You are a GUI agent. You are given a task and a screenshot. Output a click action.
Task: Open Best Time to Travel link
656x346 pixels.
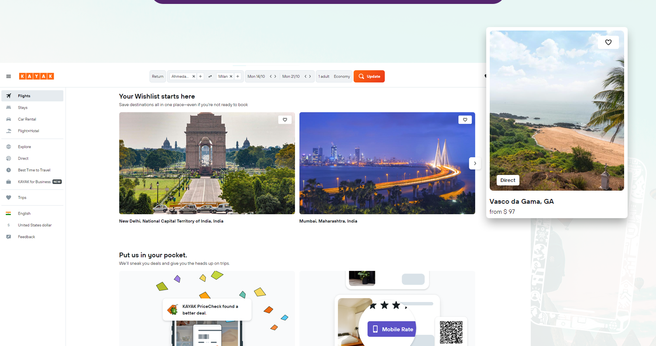[34, 170]
